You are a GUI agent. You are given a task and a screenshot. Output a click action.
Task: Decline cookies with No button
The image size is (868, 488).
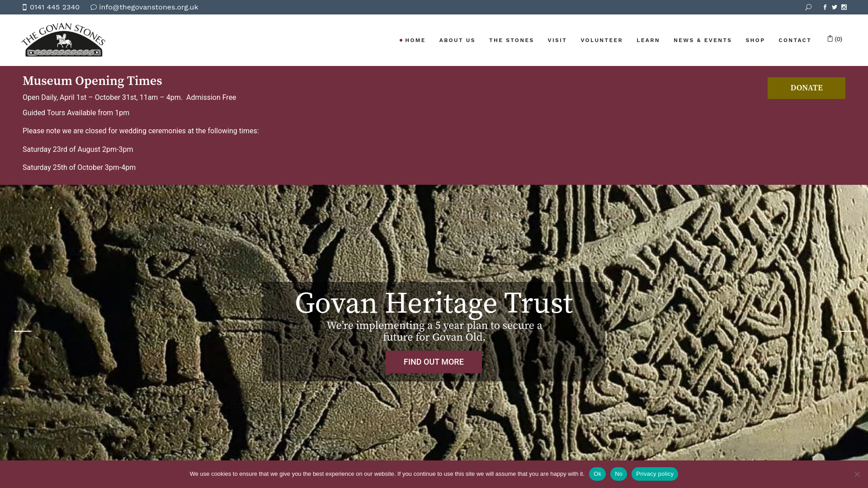pyautogui.click(x=618, y=474)
